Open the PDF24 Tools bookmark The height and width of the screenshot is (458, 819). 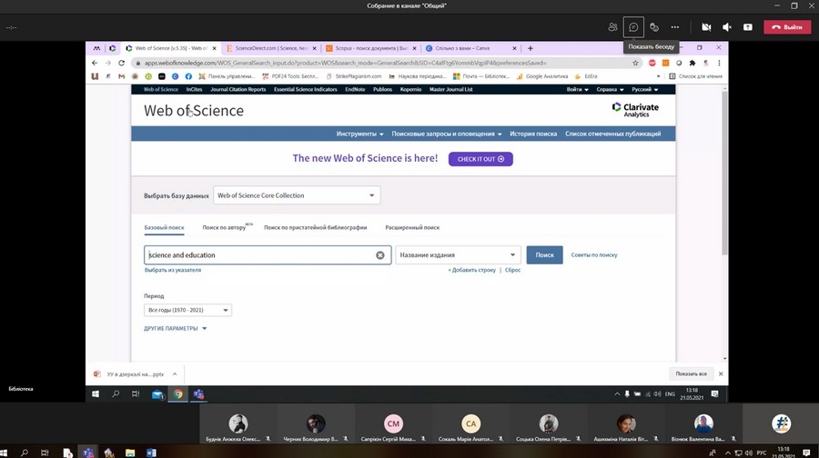click(290, 76)
